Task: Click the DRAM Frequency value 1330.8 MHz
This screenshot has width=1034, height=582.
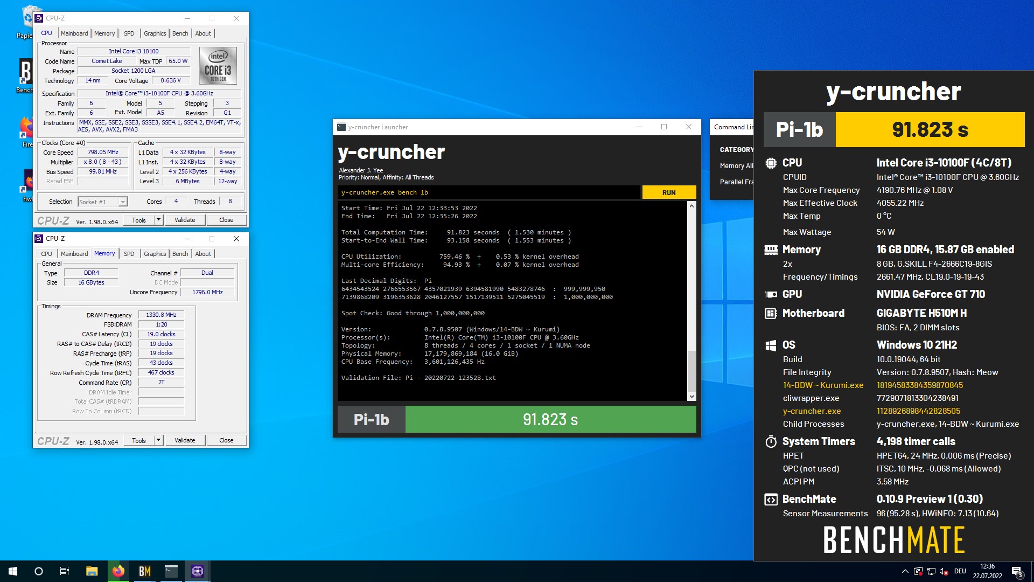Action: 161,315
